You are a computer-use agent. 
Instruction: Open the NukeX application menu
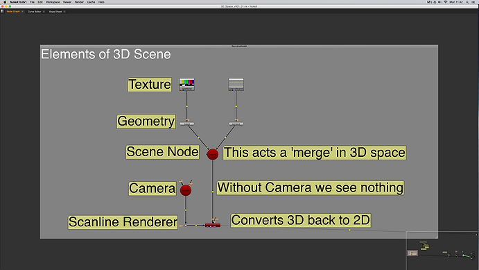pyautogui.click(x=18, y=2)
